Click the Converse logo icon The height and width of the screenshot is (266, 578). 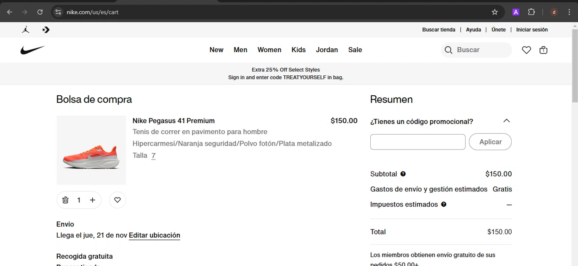(46, 30)
